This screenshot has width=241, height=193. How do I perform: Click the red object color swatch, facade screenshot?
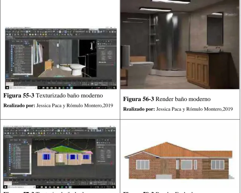[111, 163]
